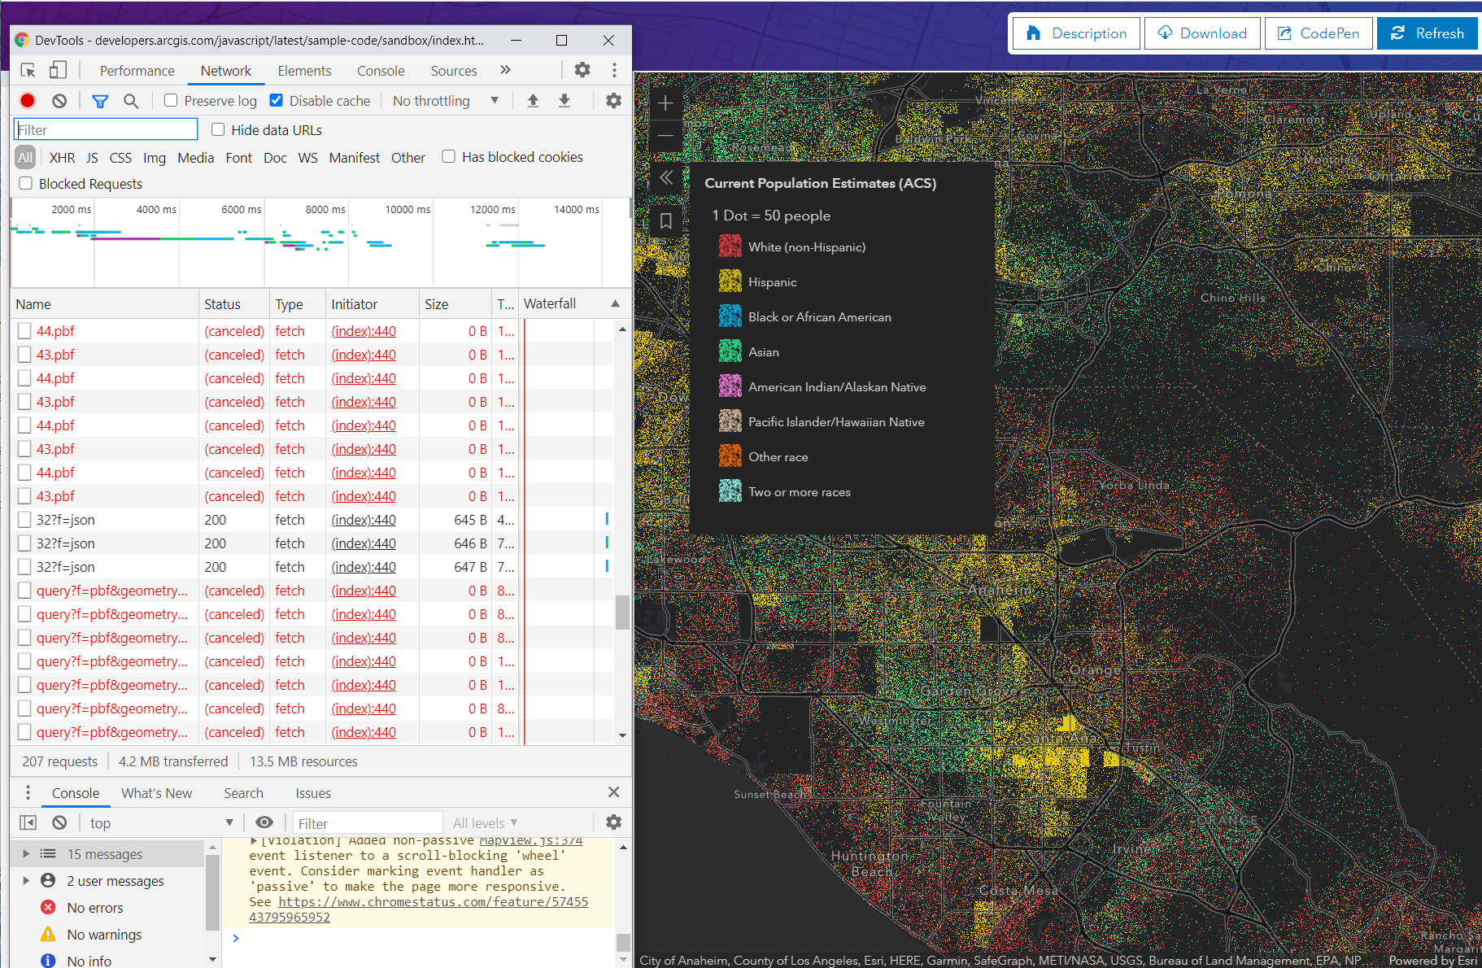Open the map bookmarks icon
Image resolution: width=1482 pixels, height=968 pixels.
tap(665, 221)
